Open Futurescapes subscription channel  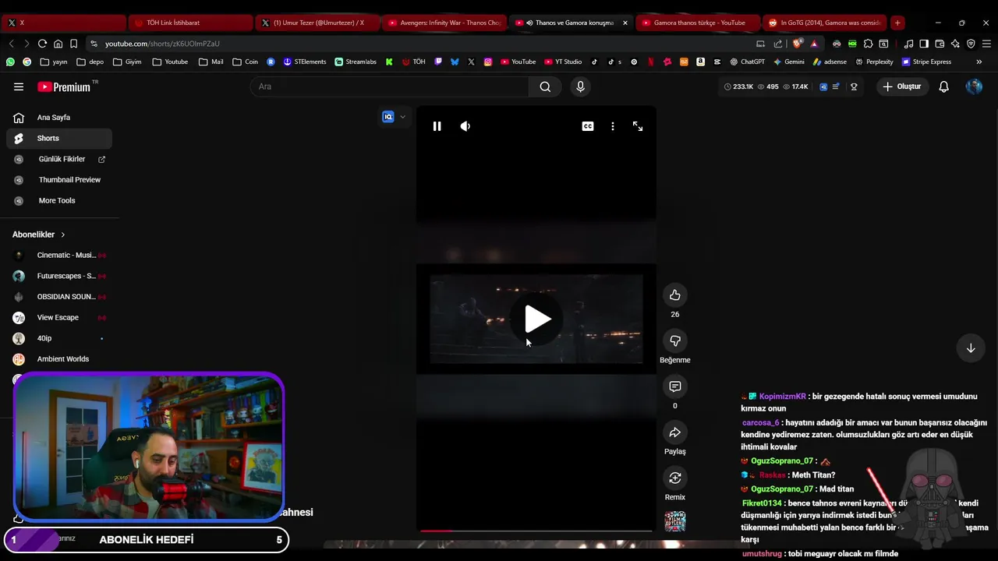click(x=59, y=276)
